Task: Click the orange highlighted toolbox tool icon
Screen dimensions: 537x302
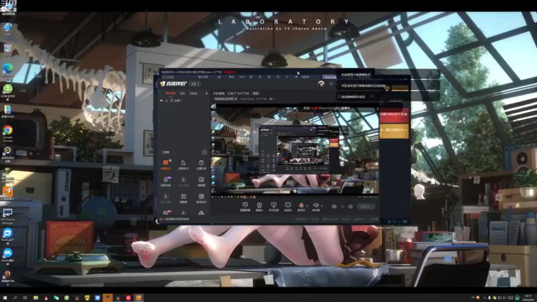Action: [x=166, y=164]
